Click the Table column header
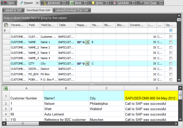 pyautogui.click(x=66, y=25)
